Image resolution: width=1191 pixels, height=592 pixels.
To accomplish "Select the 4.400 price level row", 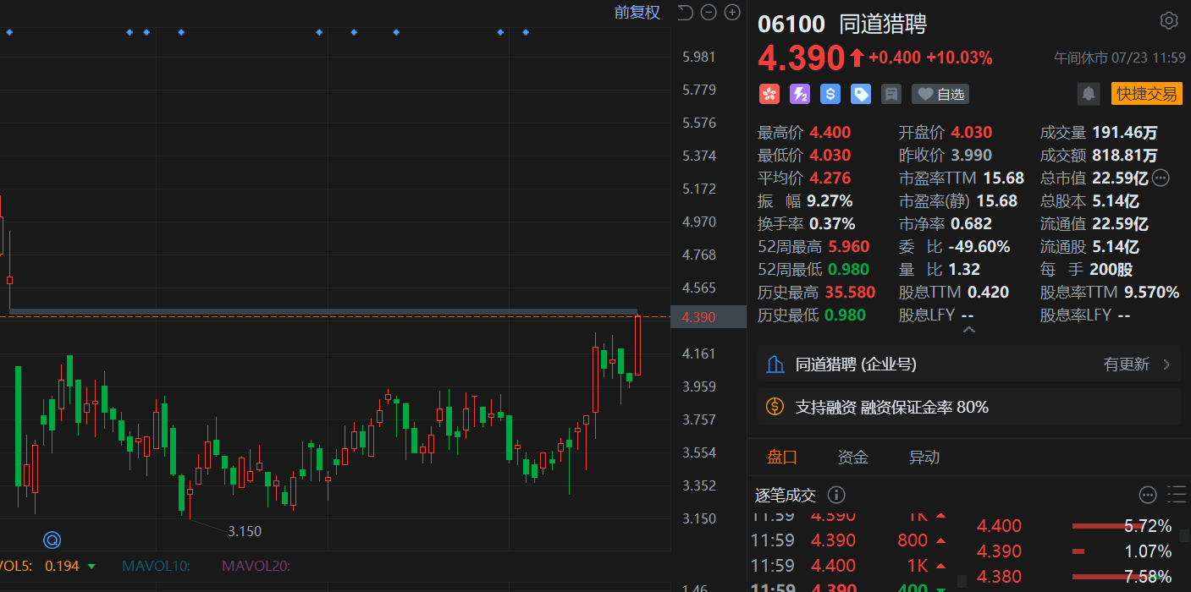I will point(1073,526).
